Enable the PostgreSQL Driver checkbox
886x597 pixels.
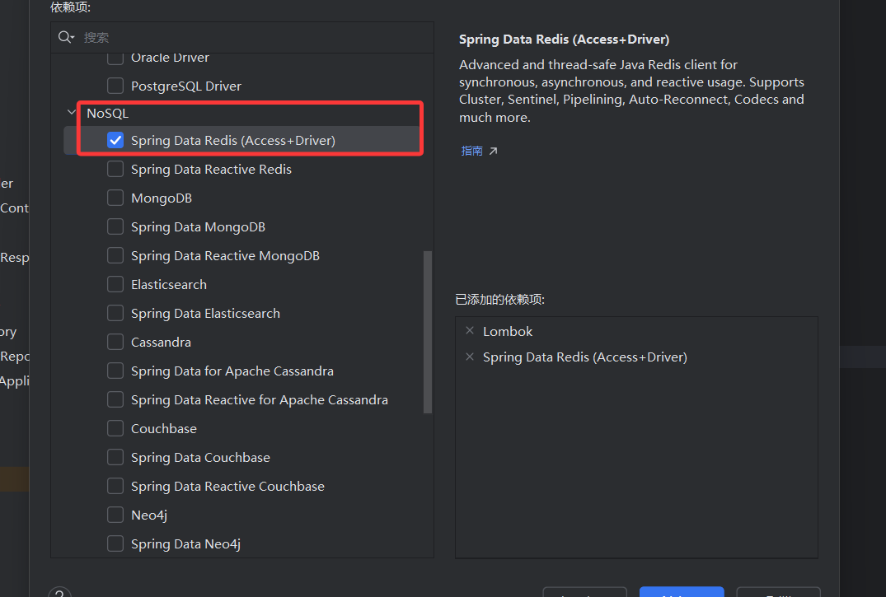point(115,86)
